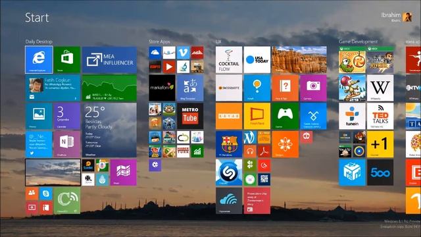Open the Calendar tile showing 3
The image size is (421, 237).
coord(67,116)
